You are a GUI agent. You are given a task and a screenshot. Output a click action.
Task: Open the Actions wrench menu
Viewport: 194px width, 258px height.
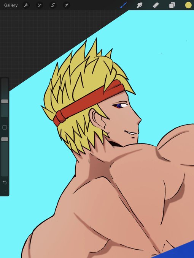click(x=26, y=5)
